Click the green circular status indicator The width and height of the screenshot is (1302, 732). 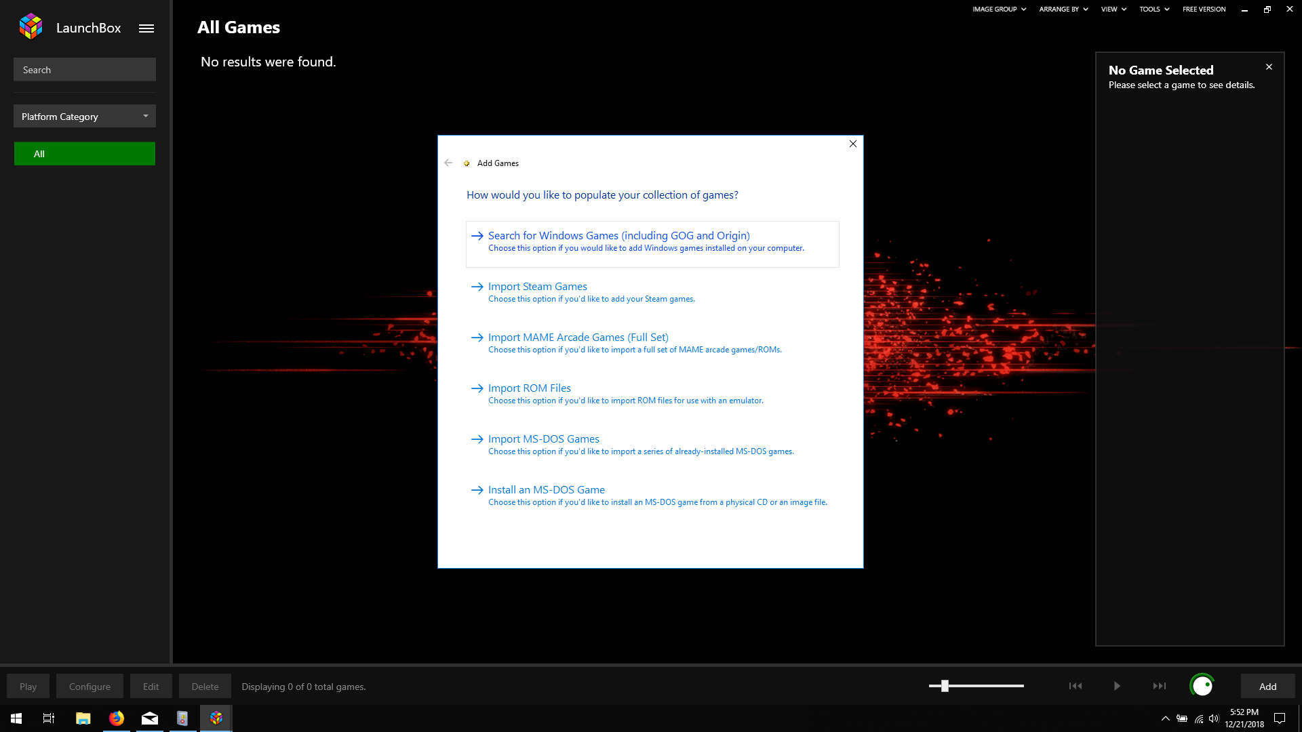point(1202,686)
